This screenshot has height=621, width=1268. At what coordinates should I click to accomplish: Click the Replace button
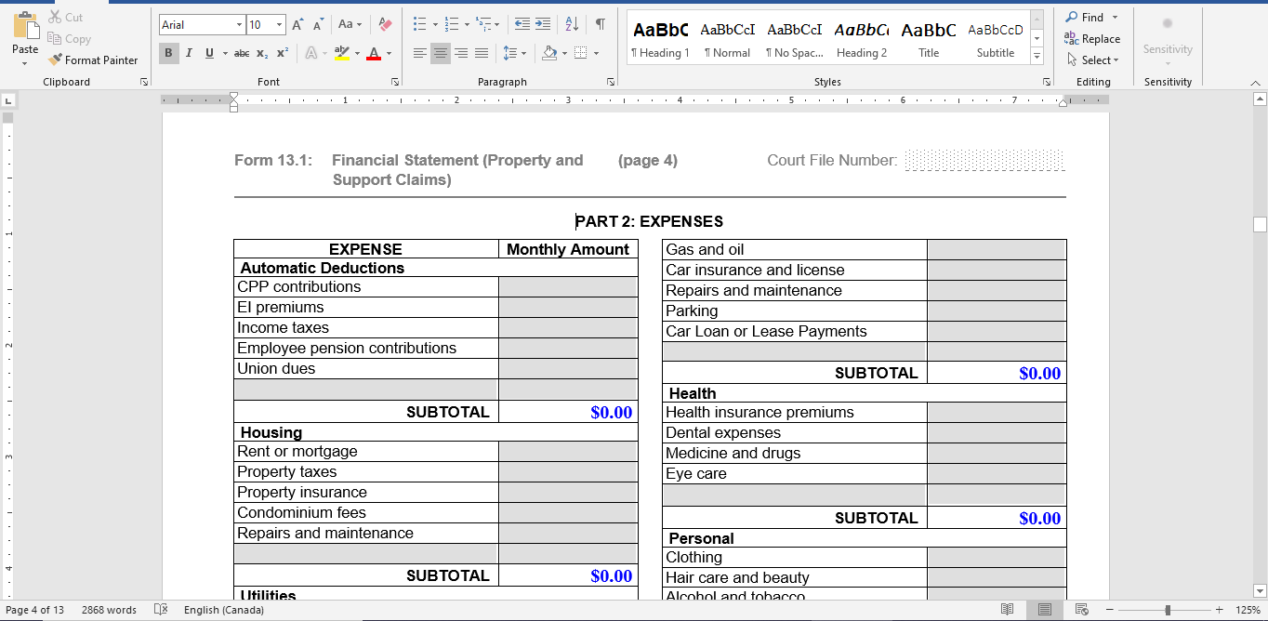[x=1092, y=39]
